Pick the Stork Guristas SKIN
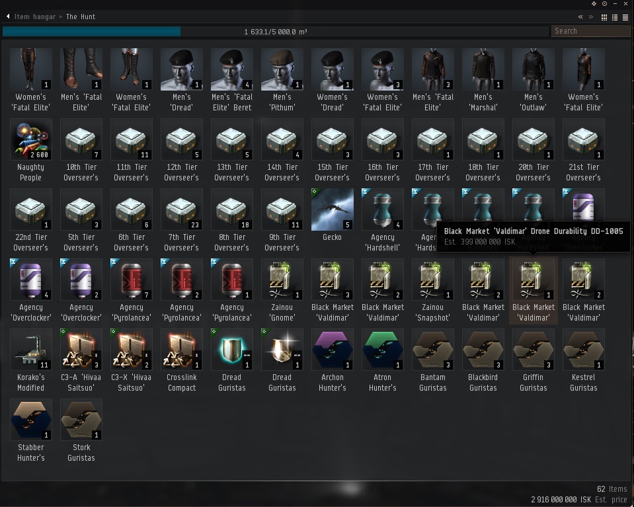The height and width of the screenshot is (507, 634). click(x=81, y=430)
